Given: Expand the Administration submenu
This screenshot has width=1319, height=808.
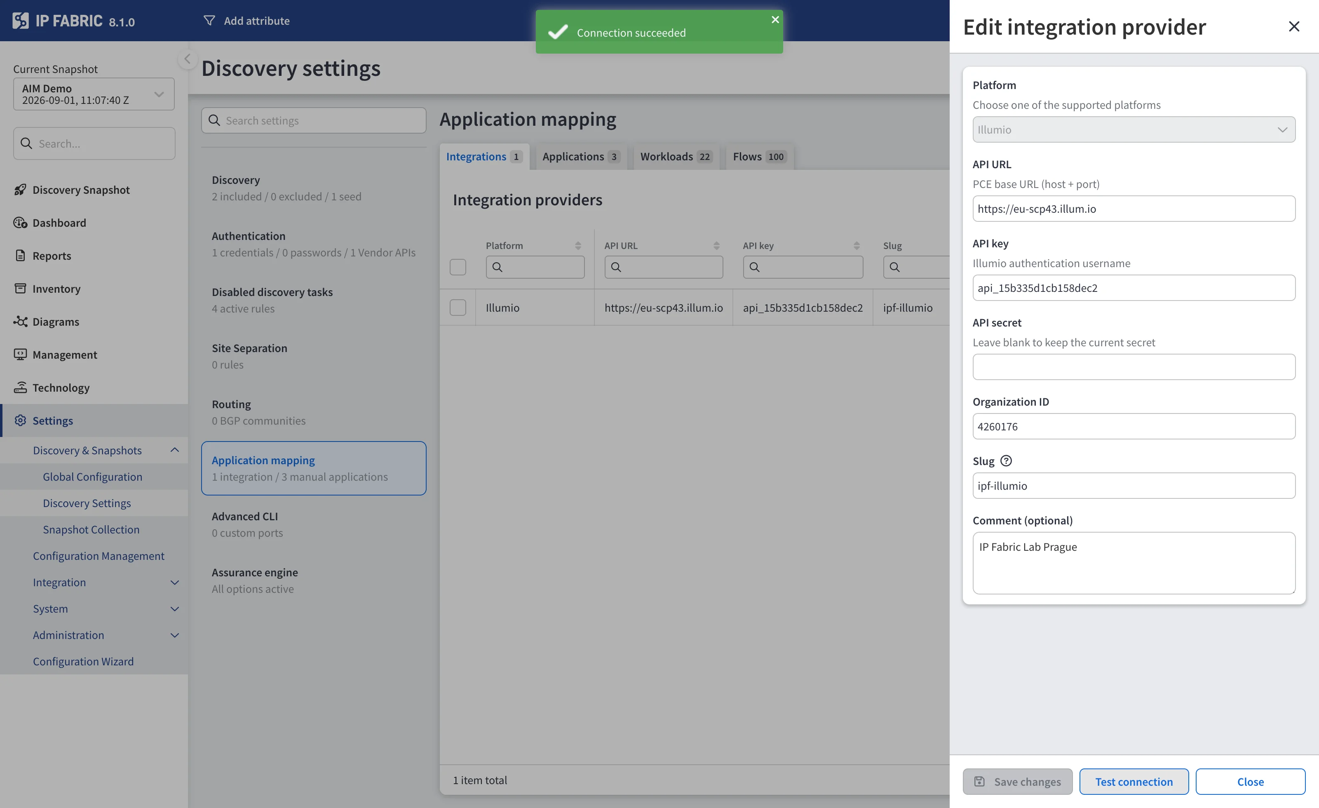Looking at the screenshot, I should [174, 635].
